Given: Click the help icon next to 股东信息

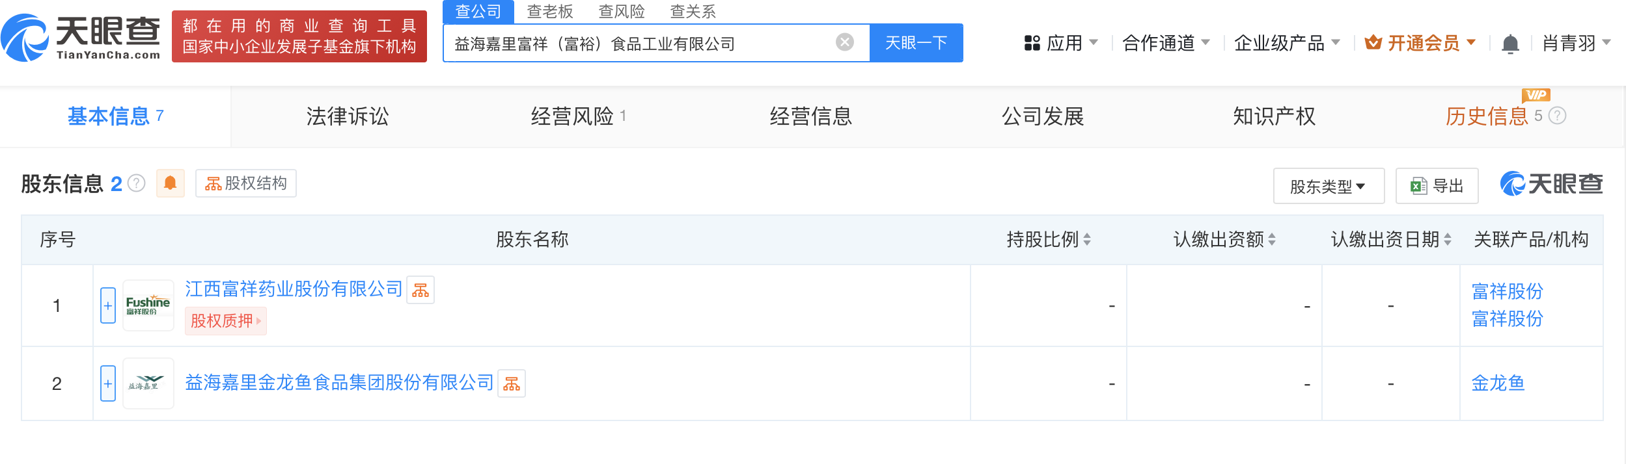Looking at the screenshot, I should [x=137, y=183].
